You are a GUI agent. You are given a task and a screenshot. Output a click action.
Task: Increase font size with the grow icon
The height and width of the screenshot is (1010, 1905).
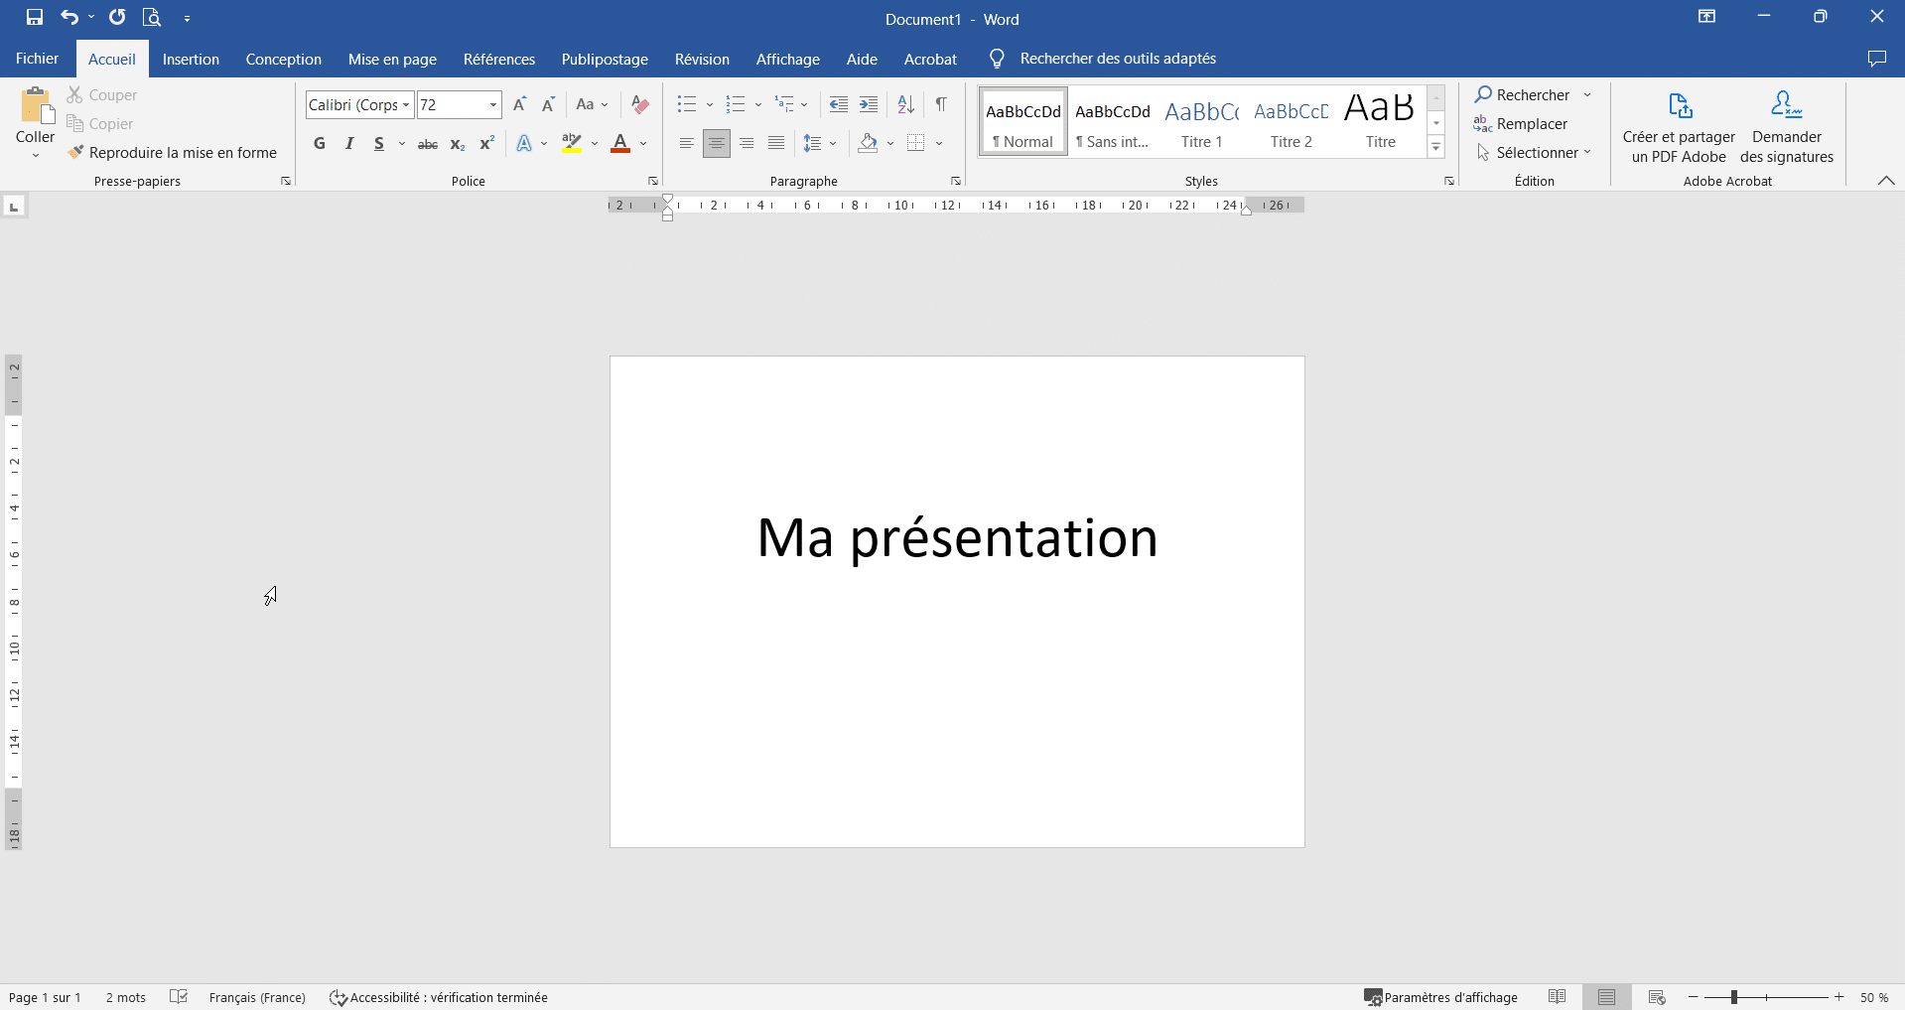[519, 104]
